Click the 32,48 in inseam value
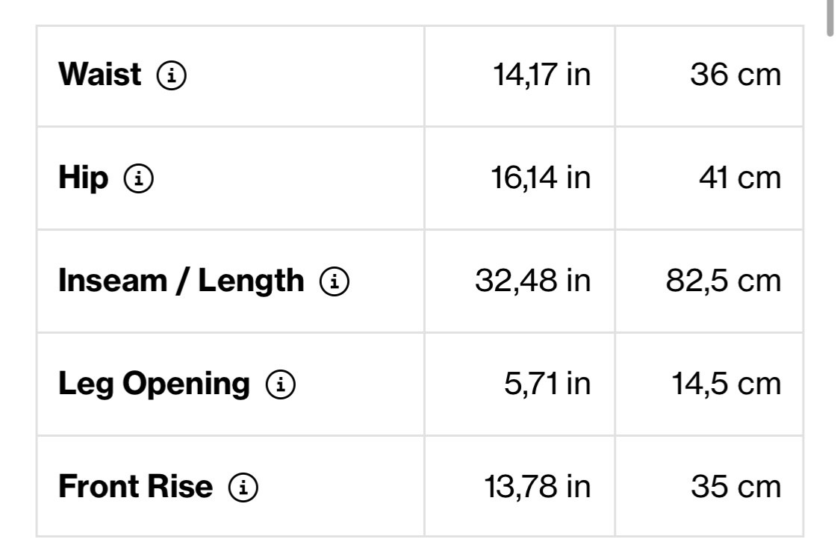The image size is (840, 542). click(532, 281)
